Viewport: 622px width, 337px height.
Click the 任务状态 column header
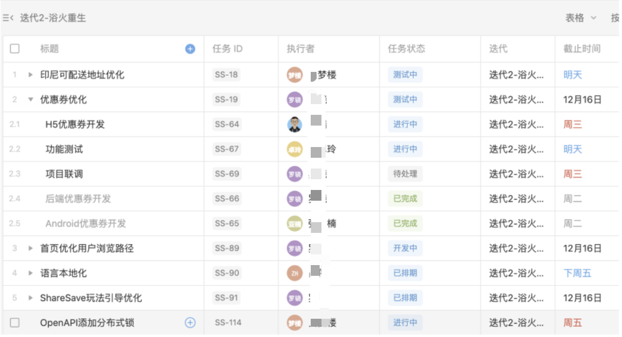pos(406,49)
